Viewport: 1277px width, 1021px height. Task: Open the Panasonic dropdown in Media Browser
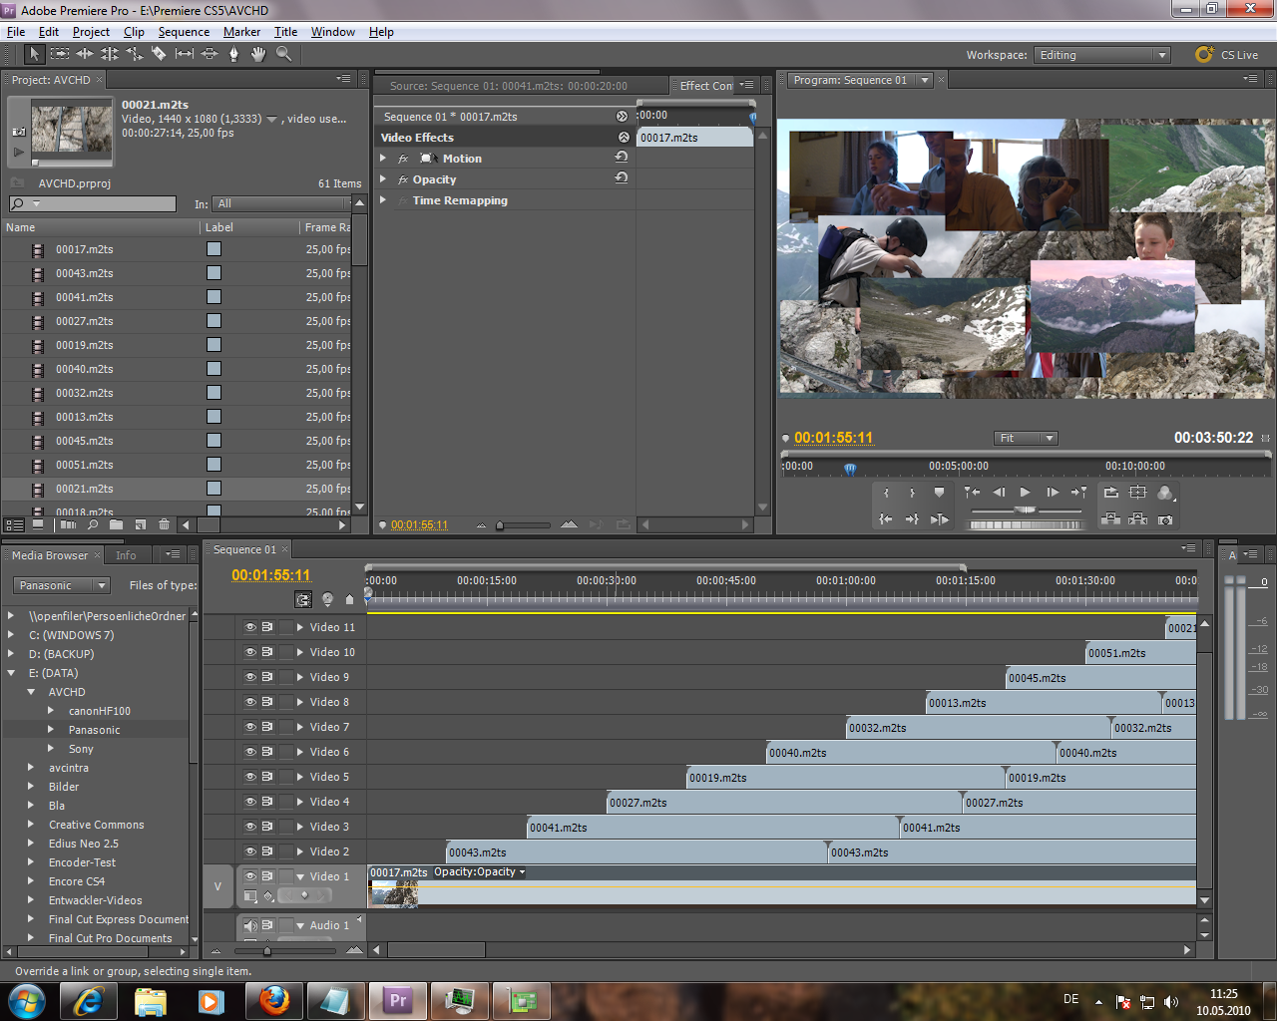[x=61, y=585]
